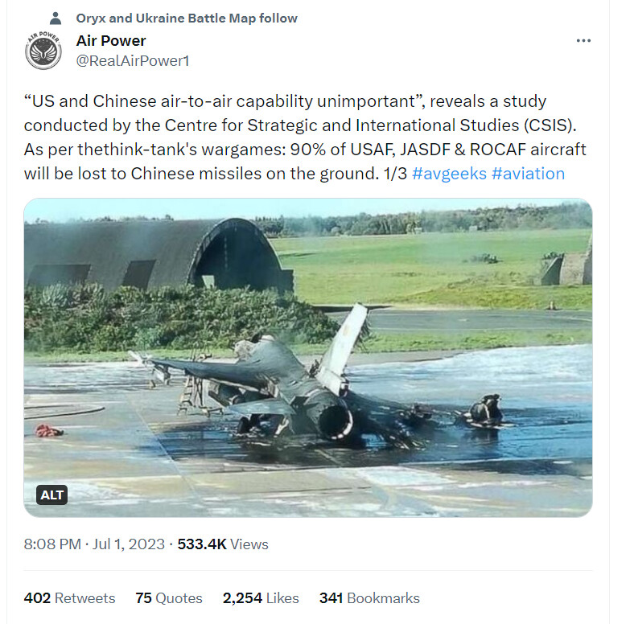Click the 341 Bookmarks count
The width and height of the screenshot is (630, 624).
click(369, 597)
